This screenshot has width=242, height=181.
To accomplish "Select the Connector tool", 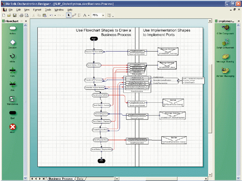I will [74, 15].
